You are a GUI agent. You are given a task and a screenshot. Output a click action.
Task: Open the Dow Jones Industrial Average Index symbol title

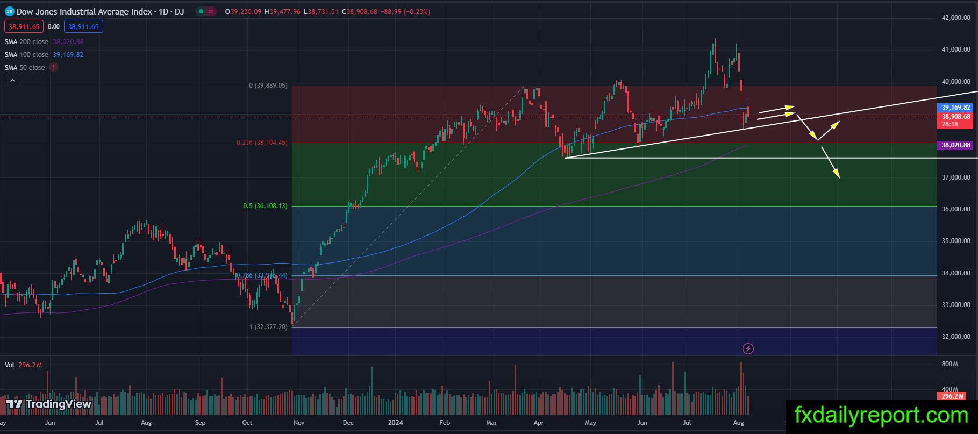99,11
